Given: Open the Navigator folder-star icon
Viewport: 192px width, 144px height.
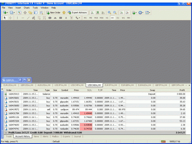Looking at the screenshot, I should pyautogui.click(x=30, y=13).
